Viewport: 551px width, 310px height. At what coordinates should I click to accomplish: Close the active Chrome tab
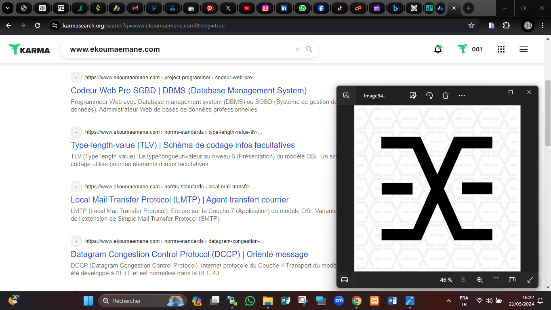click(454, 8)
